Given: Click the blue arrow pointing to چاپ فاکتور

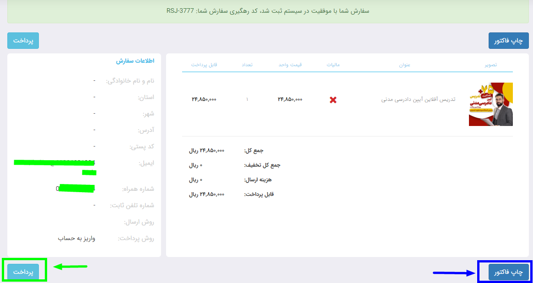Looking at the screenshot, I should pos(453,273).
